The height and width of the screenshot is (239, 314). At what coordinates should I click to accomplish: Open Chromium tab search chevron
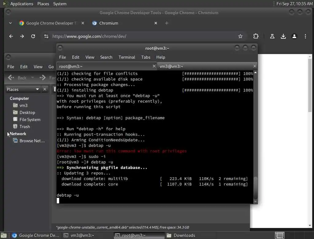pyautogui.click(x=10, y=23)
